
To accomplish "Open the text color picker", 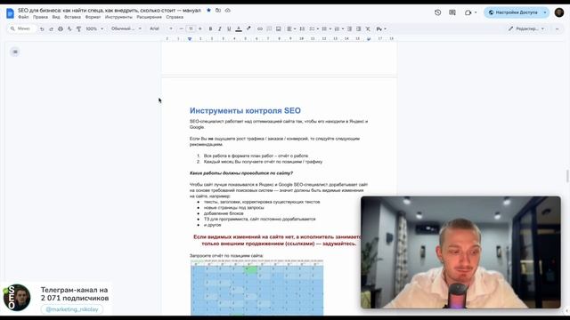I will [x=239, y=28].
